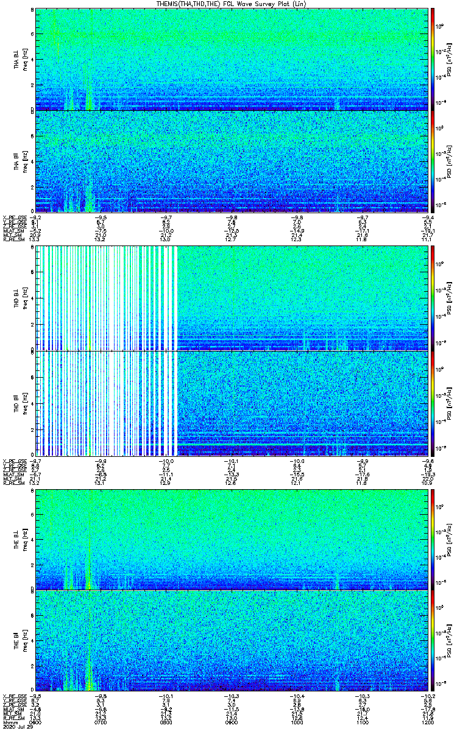Select the THA B-perpendicular spectrogram panel
This screenshot has width=457, height=731.
coord(231,59)
